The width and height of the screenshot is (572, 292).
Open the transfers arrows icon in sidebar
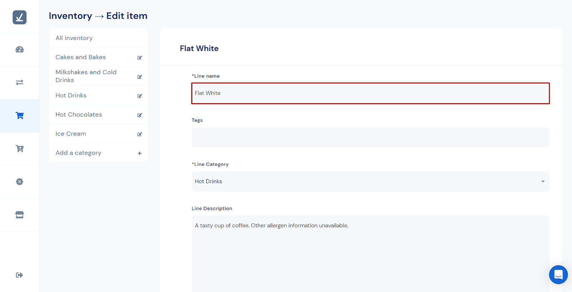[x=20, y=82]
